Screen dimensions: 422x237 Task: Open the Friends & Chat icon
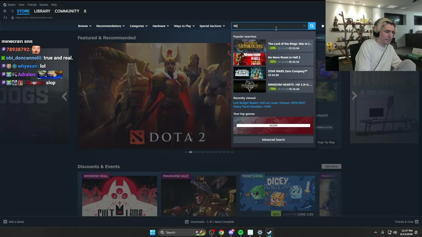tap(417, 222)
